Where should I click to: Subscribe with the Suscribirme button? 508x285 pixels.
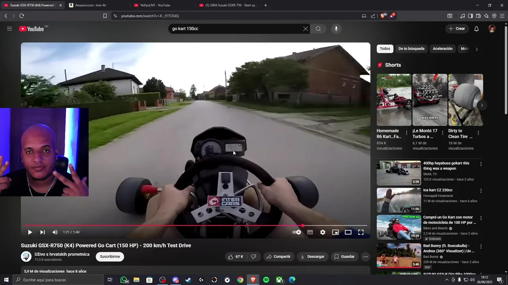pos(110,256)
